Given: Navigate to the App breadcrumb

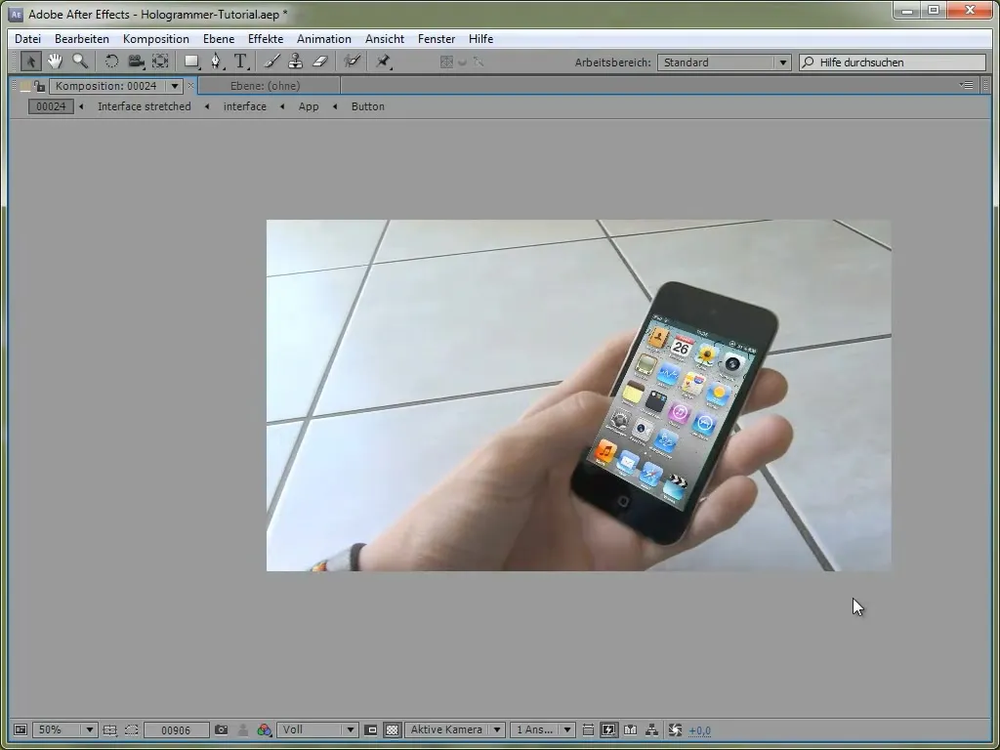Looking at the screenshot, I should [x=309, y=106].
